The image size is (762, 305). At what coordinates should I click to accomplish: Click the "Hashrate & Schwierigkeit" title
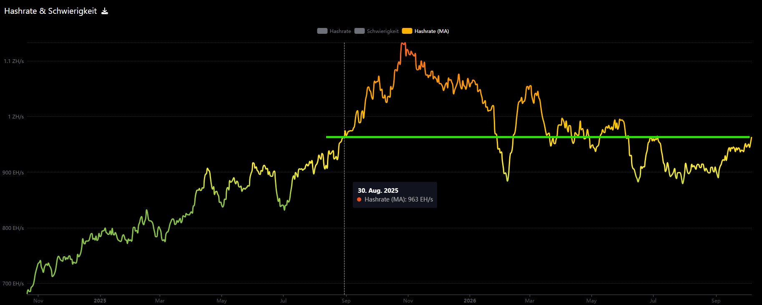click(x=50, y=11)
